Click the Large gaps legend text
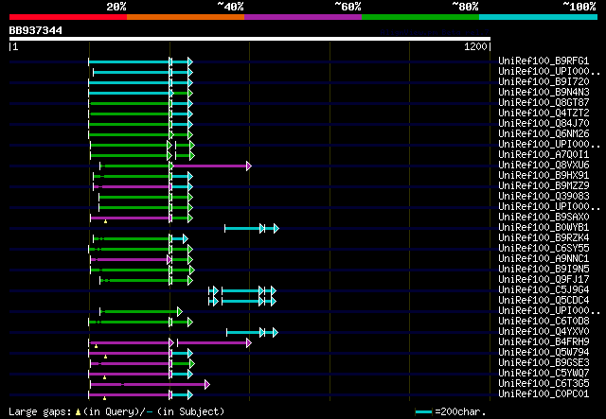The image size is (606, 419). (x=40, y=412)
